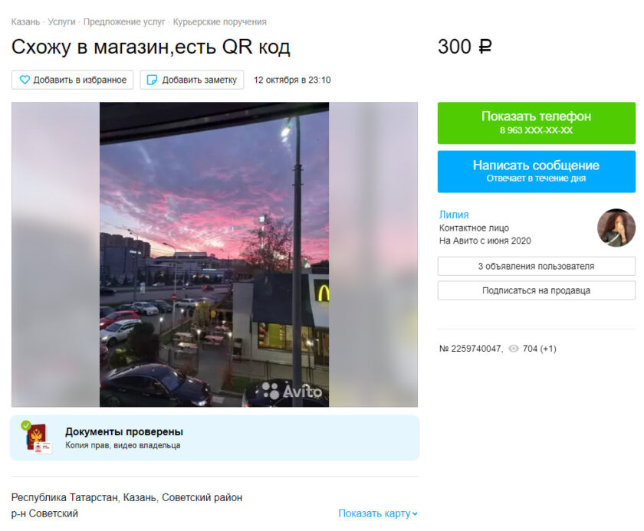View 3 объявления пользователя
This screenshot has height=531, width=644.
[x=537, y=266]
